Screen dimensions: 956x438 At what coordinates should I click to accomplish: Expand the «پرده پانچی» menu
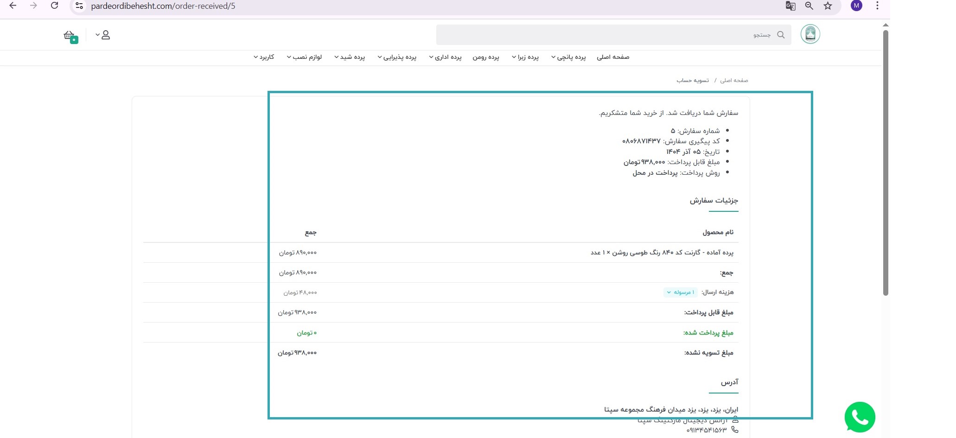[568, 57]
